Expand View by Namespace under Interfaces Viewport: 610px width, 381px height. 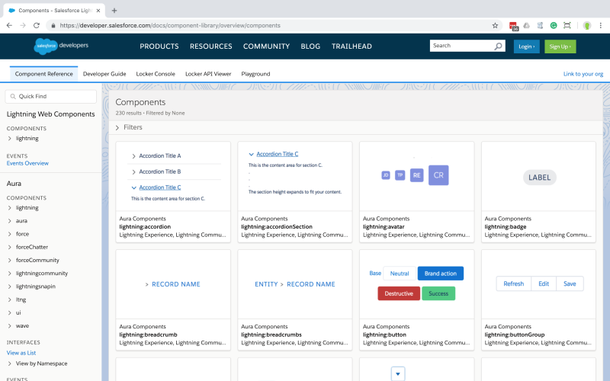(9, 363)
